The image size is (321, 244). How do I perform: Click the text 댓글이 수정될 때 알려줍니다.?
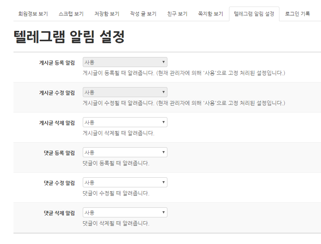pyautogui.click(x=116, y=193)
